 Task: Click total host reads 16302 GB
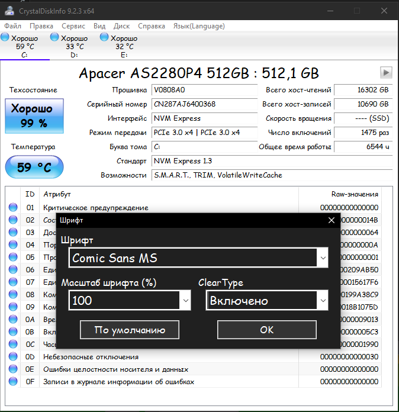363,90
